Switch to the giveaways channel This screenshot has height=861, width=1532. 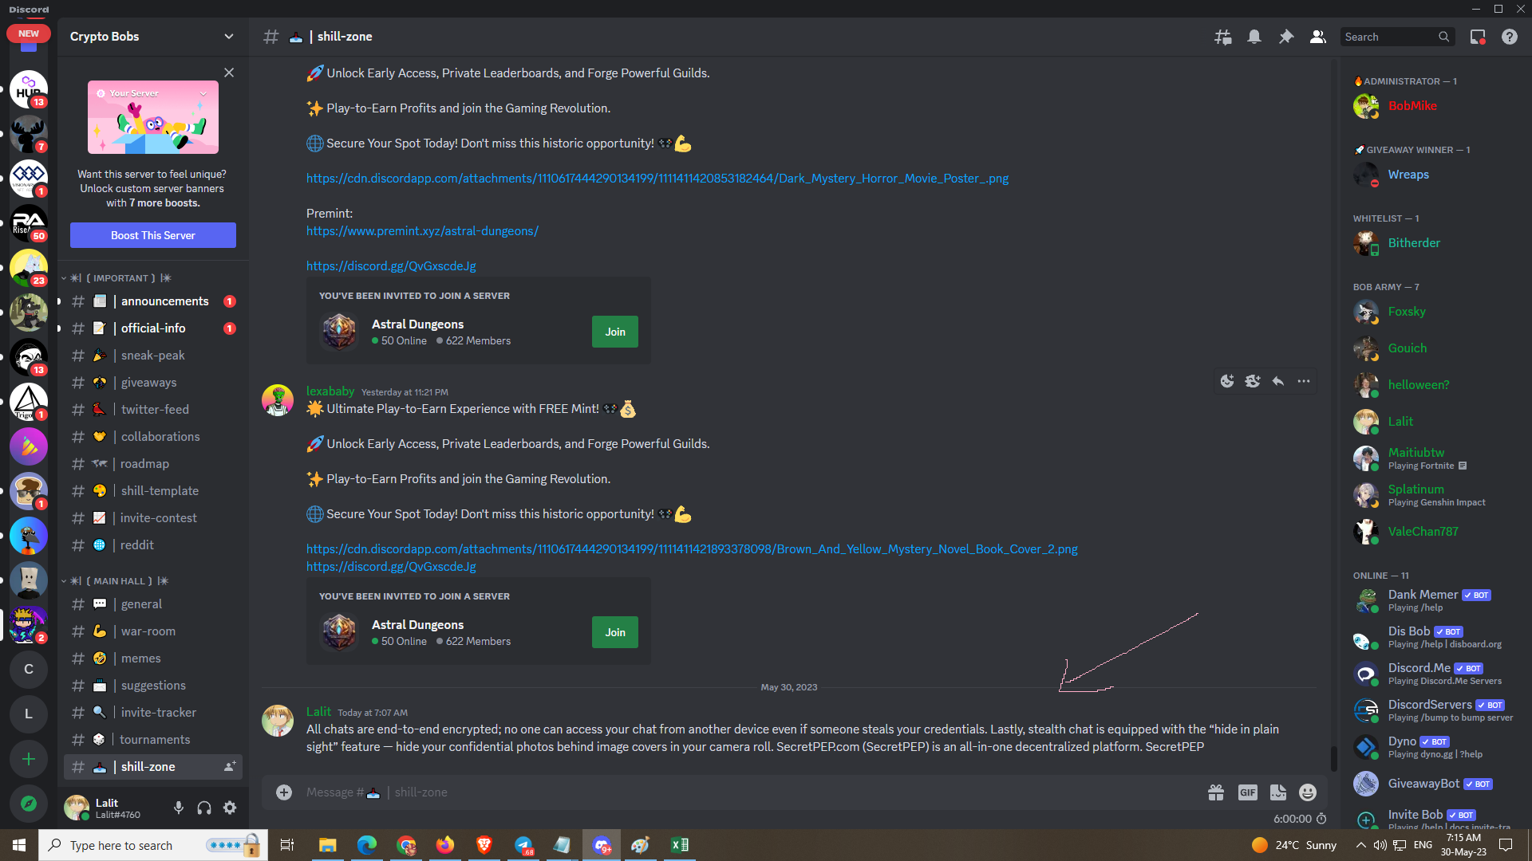(x=153, y=383)
